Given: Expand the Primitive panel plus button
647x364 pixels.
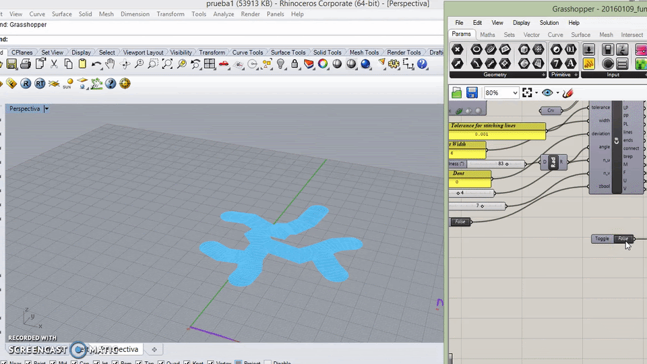Looking at the screenshot, I should [x=576, y=75].
